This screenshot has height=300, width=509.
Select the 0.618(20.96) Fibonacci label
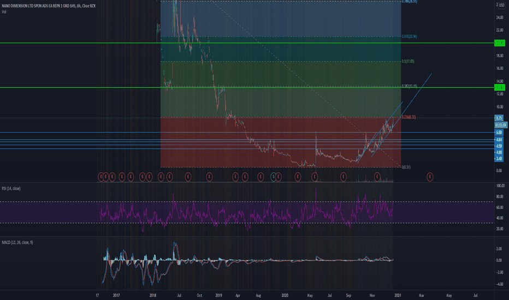coord(410,37)
